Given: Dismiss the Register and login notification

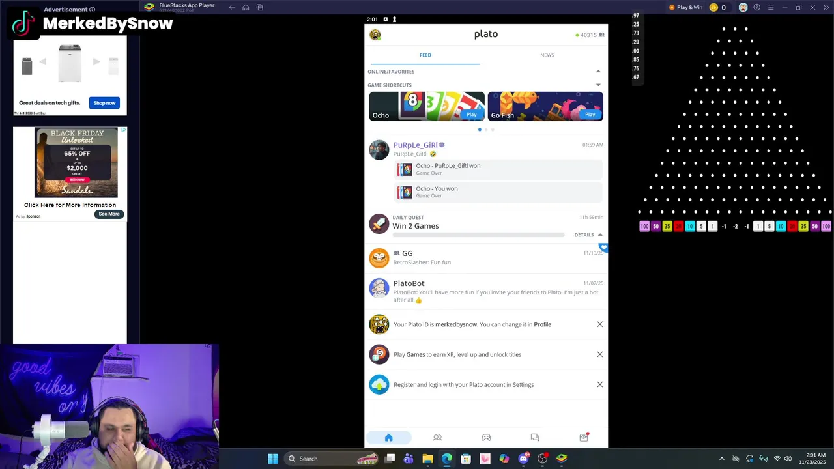Looking at the screenshot, I should click(x=600, y=384).
